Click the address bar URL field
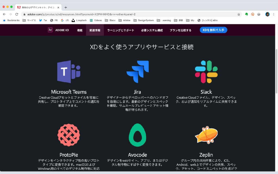 coord(131,14)
